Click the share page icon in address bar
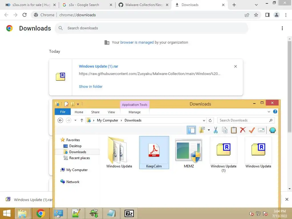The width and height of the screenshot is (292, 219). (247, 15)
